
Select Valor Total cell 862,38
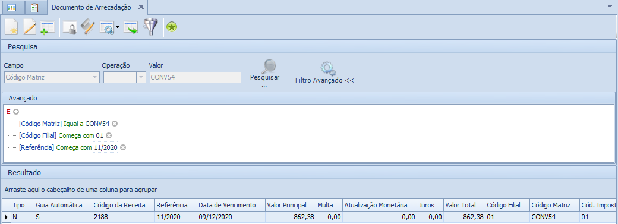pyautogui.click(x=465, y=217)
